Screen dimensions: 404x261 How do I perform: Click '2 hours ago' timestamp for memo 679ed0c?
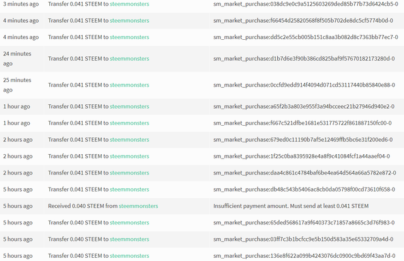tap(18, 140)
